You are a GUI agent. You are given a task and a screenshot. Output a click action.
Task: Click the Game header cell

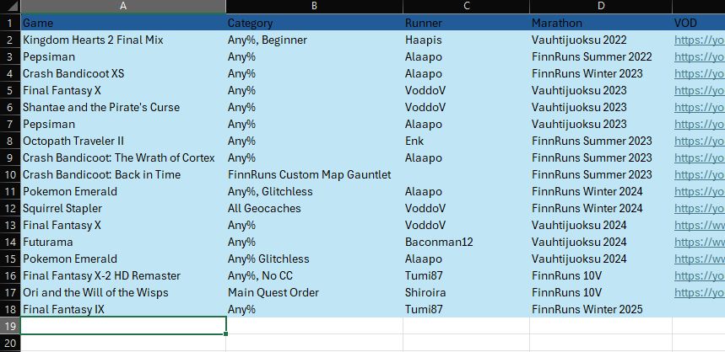(x=123, y=23)
